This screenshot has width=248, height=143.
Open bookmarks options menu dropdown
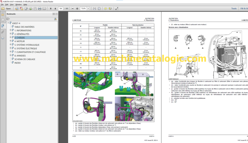click(8, 19)
